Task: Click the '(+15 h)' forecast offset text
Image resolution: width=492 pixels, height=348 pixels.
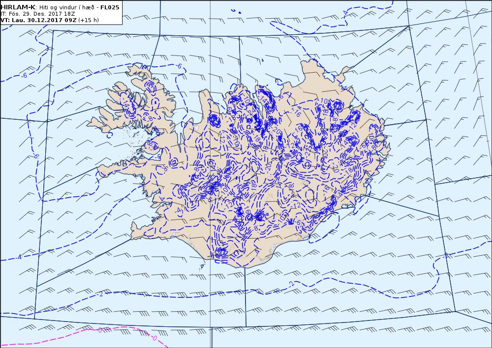Action: 89,20
